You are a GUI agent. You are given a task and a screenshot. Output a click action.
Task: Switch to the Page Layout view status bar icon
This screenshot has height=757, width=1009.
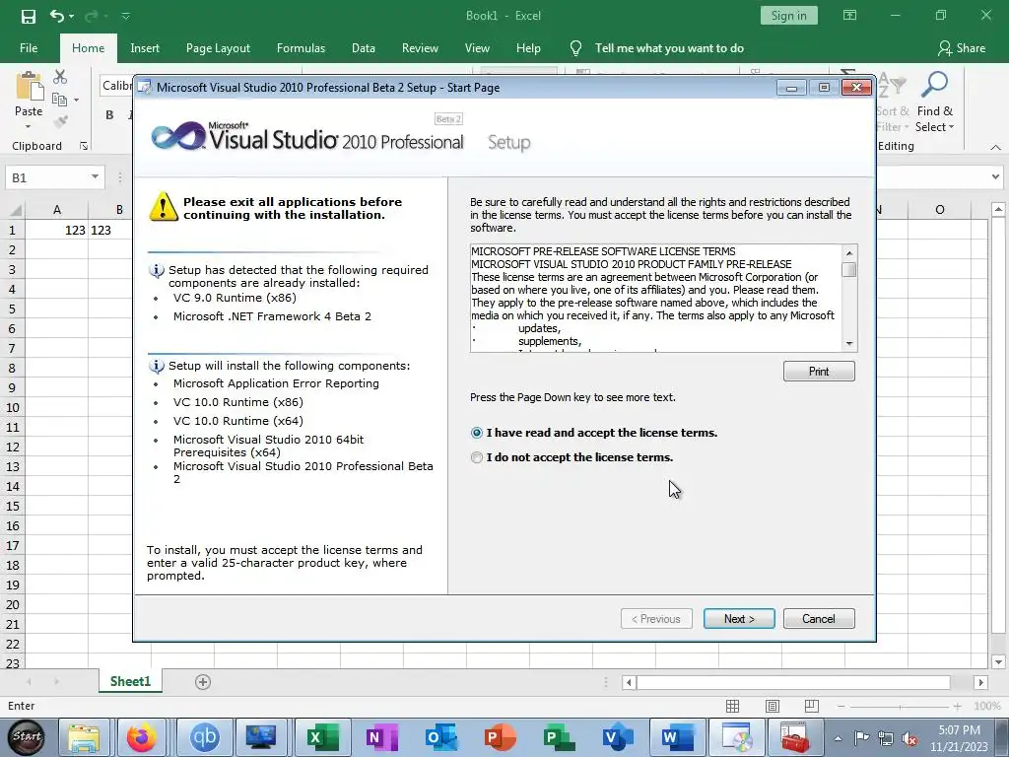[x=773, y=706]
